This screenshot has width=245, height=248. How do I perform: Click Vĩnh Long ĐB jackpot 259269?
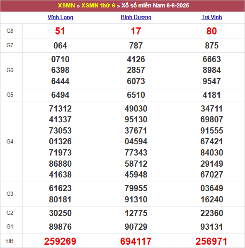60,241
